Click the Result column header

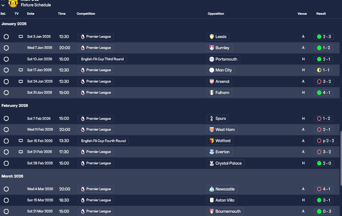(321, 14)
